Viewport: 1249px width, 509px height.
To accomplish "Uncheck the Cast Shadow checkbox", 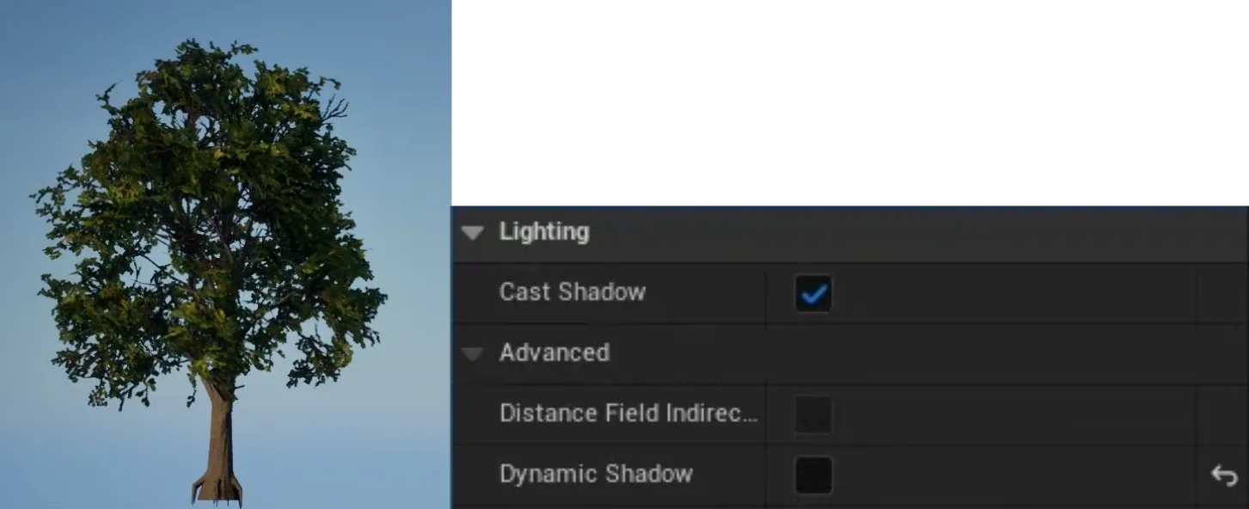I will tap(813, 293).
